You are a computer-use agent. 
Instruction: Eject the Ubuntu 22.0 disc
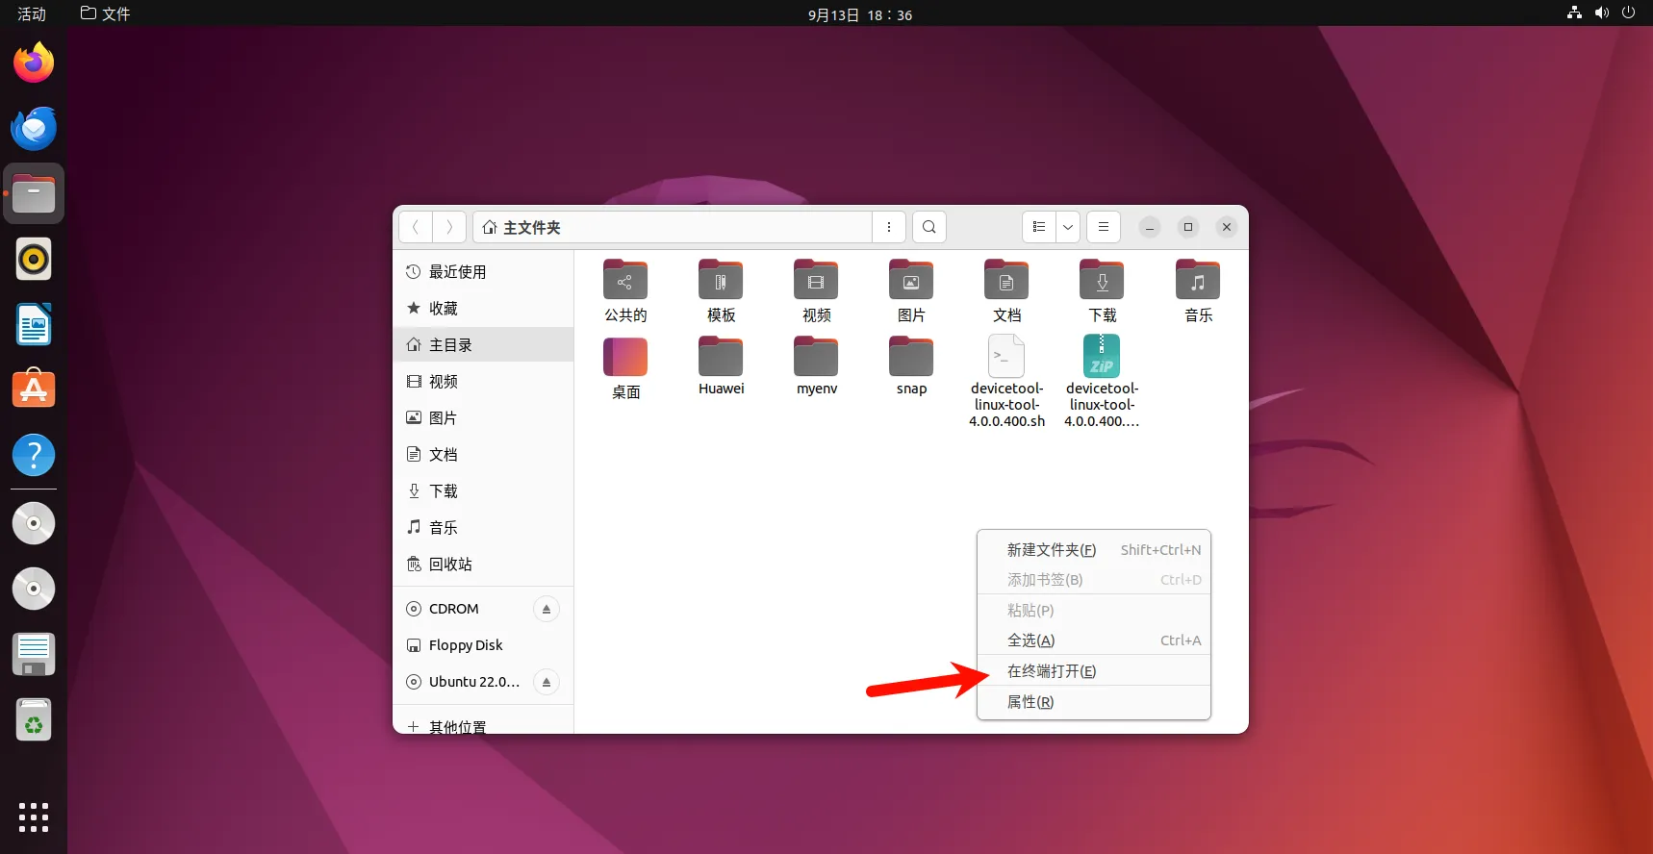(546, 682)
